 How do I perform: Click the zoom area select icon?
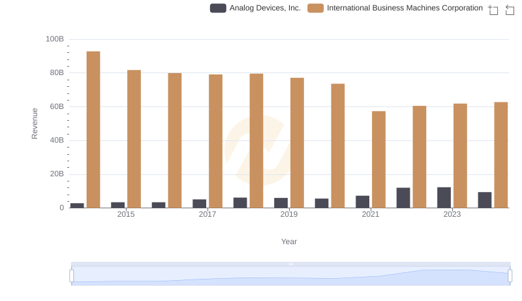tap(493, 10)
